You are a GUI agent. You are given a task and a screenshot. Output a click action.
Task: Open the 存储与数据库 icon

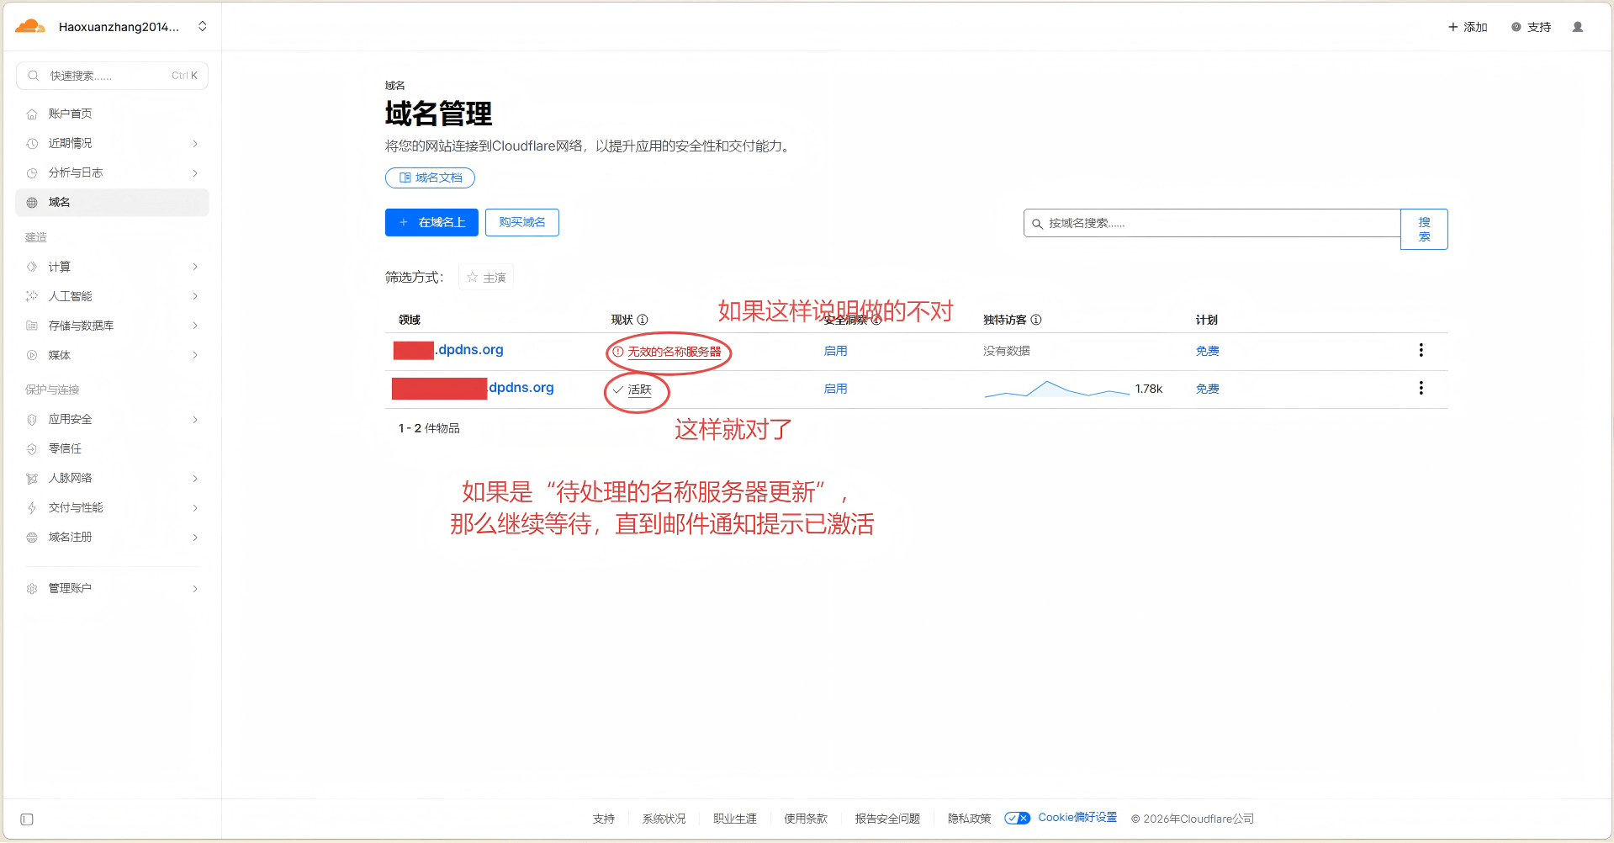tap(31, 326)
